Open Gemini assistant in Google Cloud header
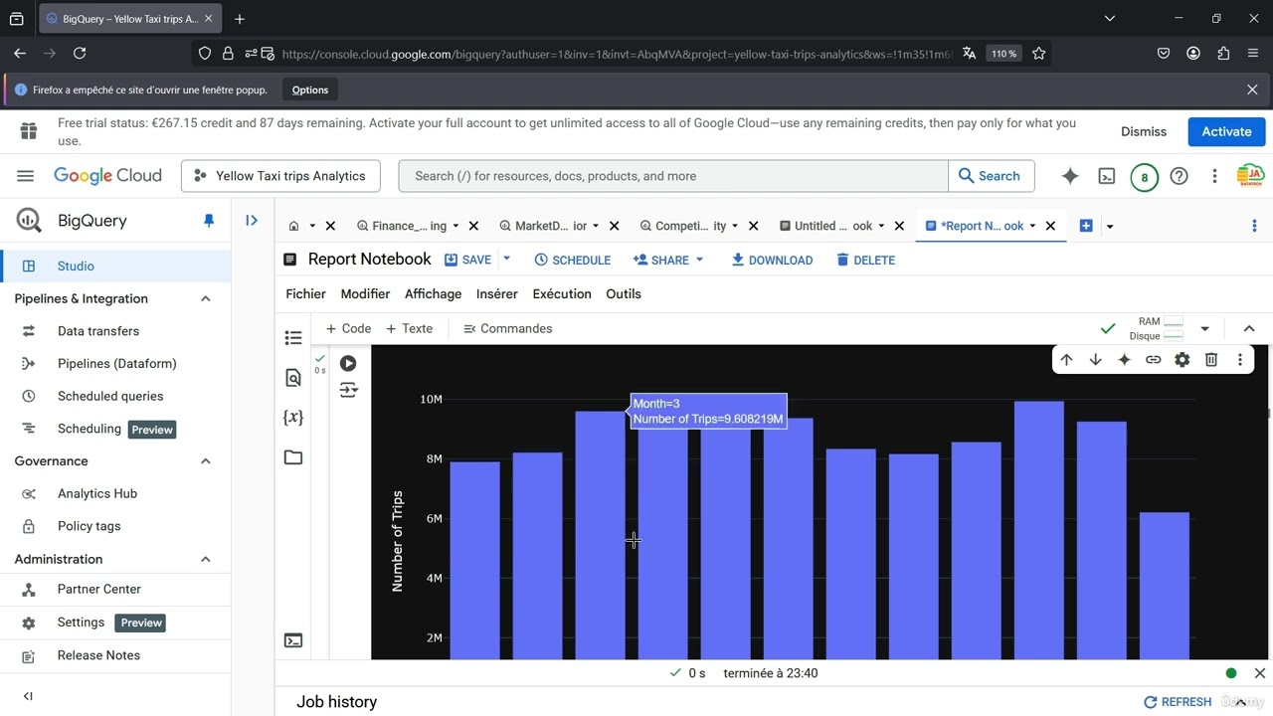The width and height of the screenshot is (1273, 716). [1070, 176]
